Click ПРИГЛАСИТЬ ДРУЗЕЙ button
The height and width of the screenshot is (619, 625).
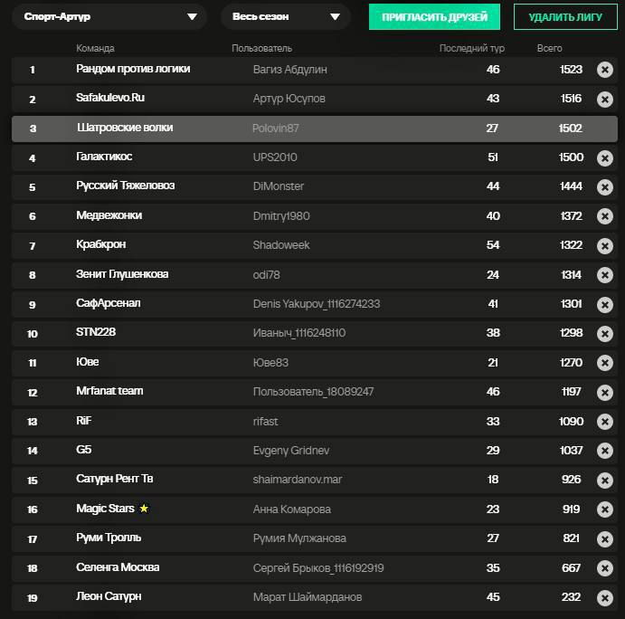point(434,17)
